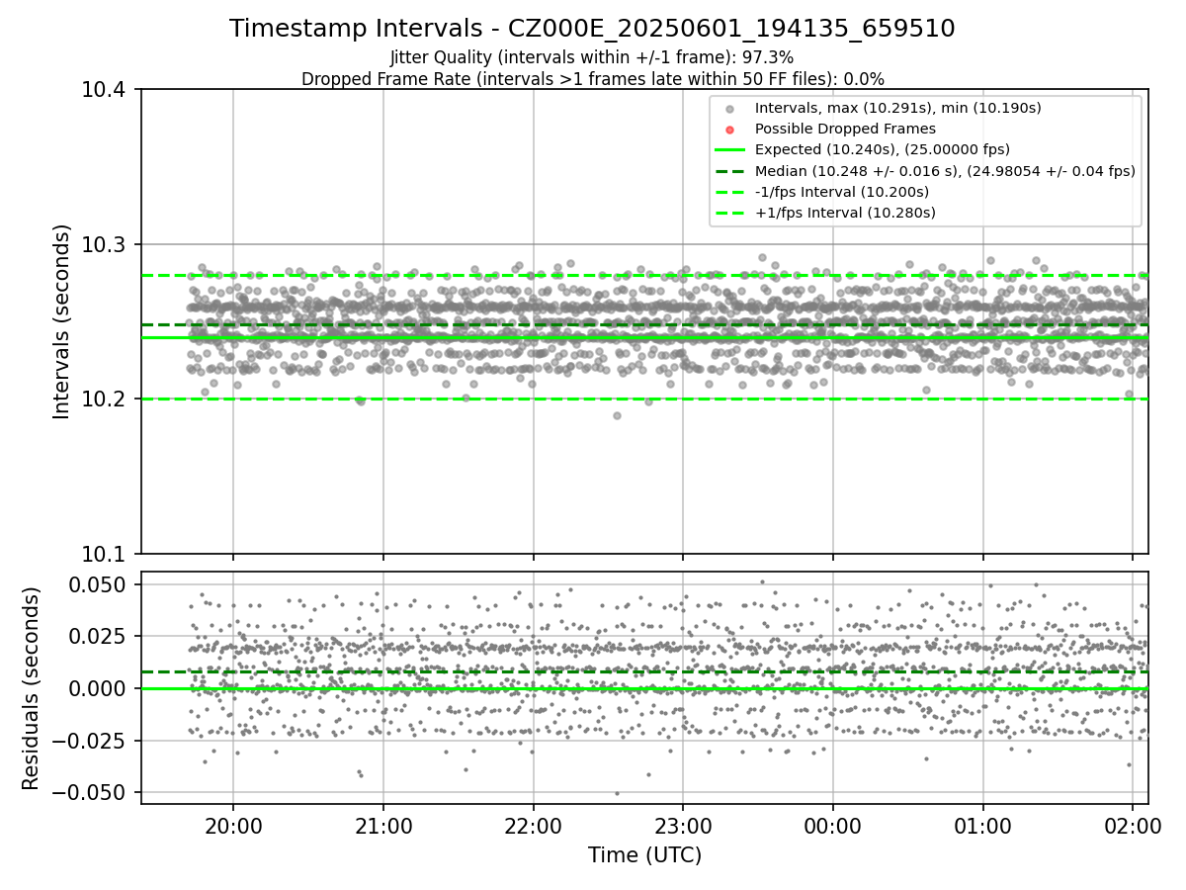This screenshot has height=890, width=1186.
Task: Select the "Jitter Quality" 97.3% subtitle line
Action: click(592, 57)
